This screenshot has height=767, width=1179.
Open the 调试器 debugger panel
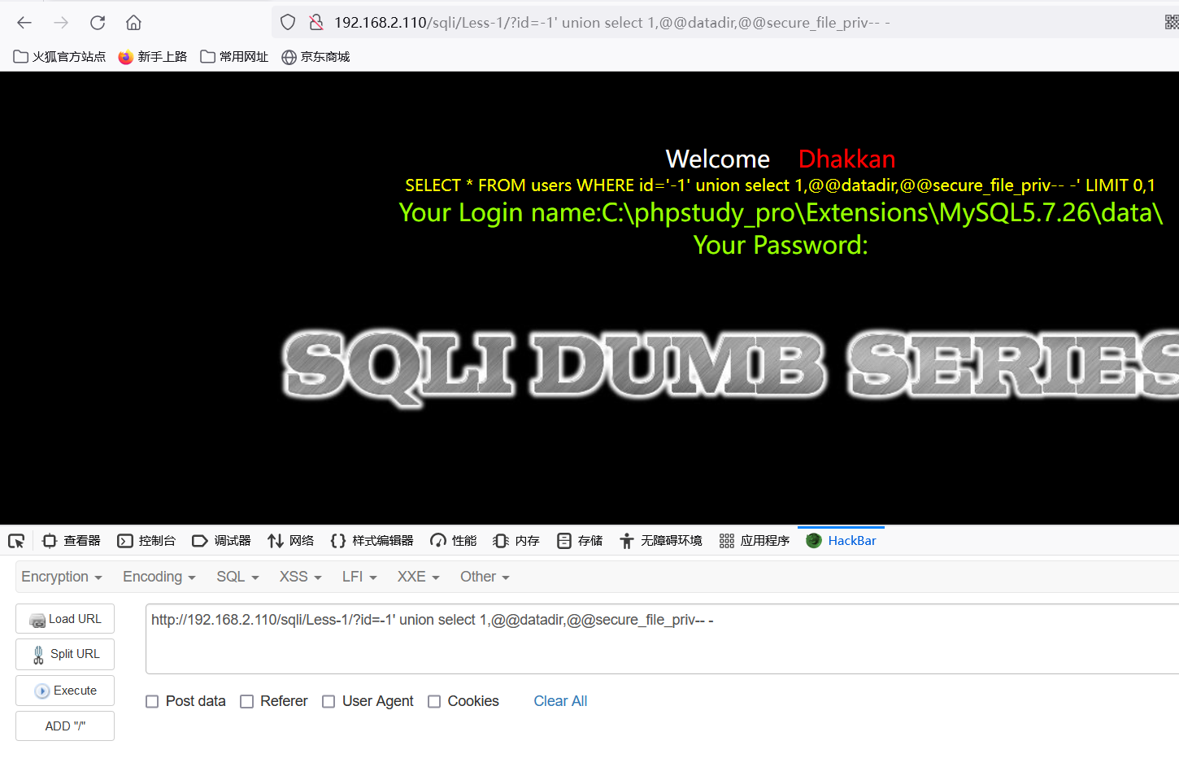221,541
